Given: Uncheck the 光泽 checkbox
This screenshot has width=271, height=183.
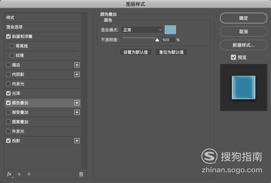Looking at the screenshot, I should 8,93.
